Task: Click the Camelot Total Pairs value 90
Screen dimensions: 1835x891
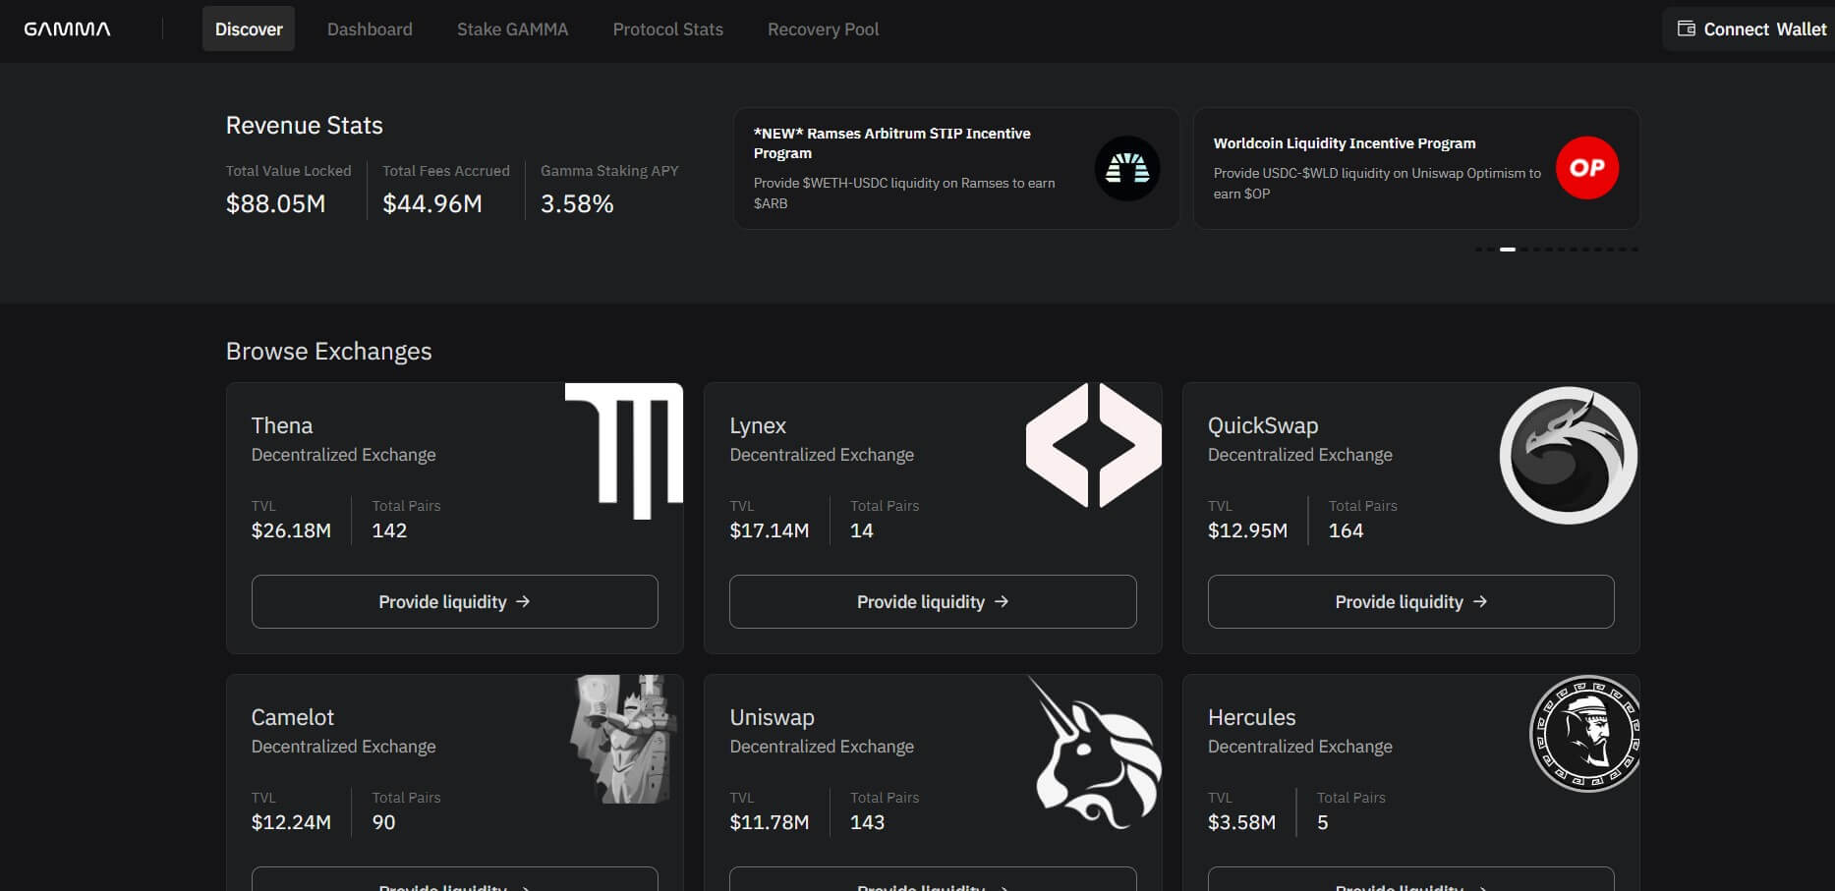Action: point(383,822)
